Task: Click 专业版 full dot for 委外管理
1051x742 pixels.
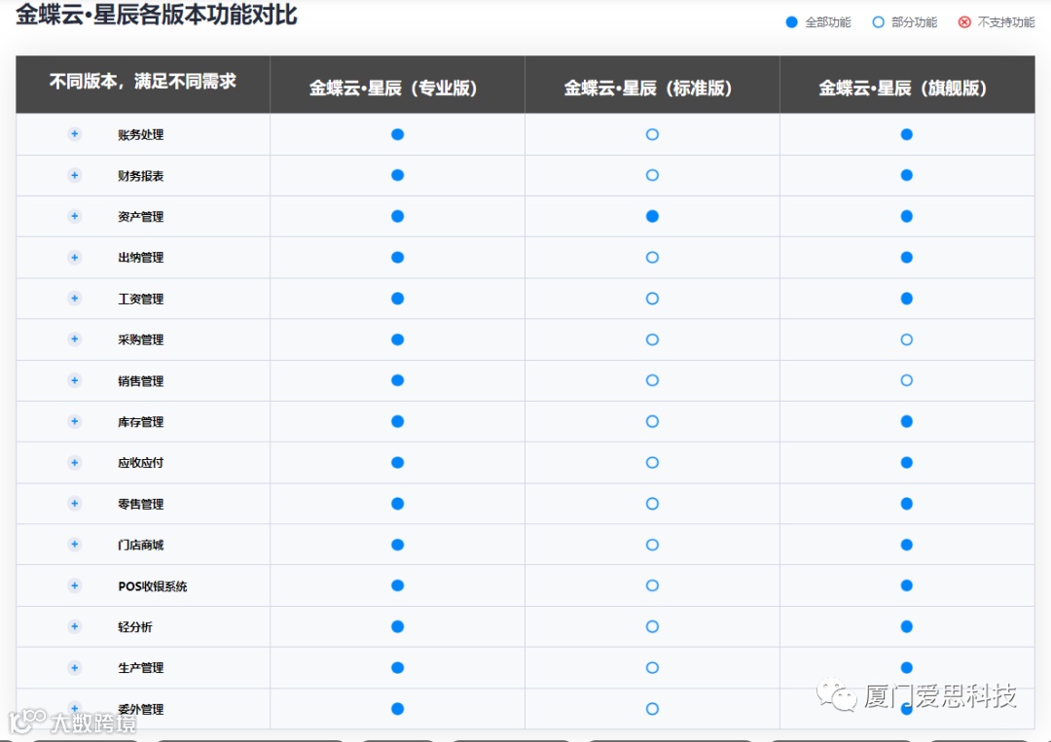Action: pyautogui.click(x=397, y=709)
